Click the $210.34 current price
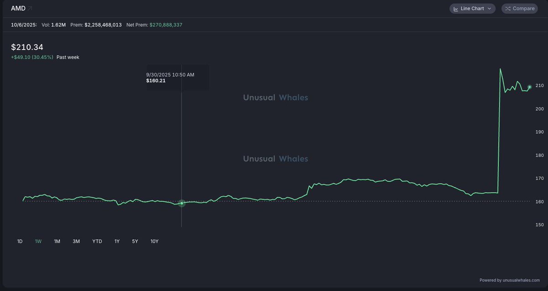The image size is (548, 291). [27, 47]
